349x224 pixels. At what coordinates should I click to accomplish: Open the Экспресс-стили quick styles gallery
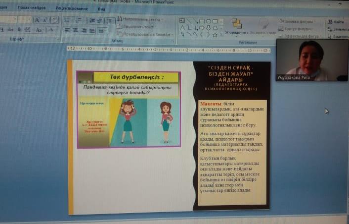coord(263,27)
